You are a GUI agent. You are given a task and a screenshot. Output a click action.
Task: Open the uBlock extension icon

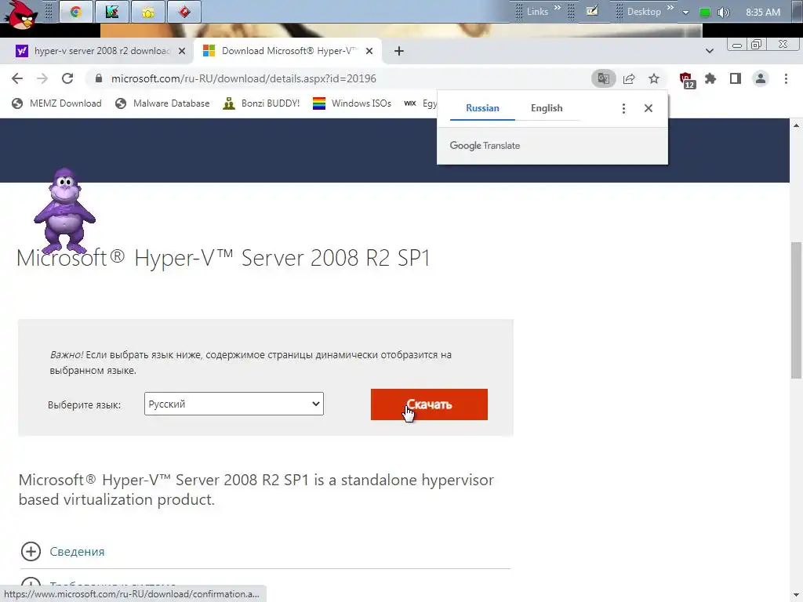point(686,80)
